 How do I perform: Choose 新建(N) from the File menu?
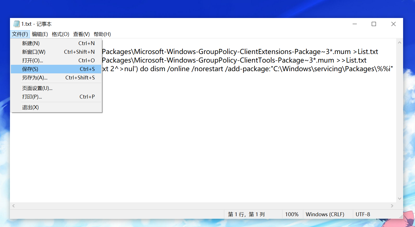point(56,43)
